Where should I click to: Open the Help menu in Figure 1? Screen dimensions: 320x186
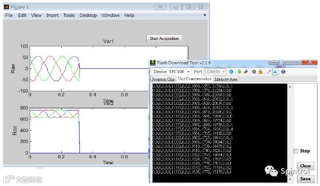pyautogui.click(x=129, y=15)
